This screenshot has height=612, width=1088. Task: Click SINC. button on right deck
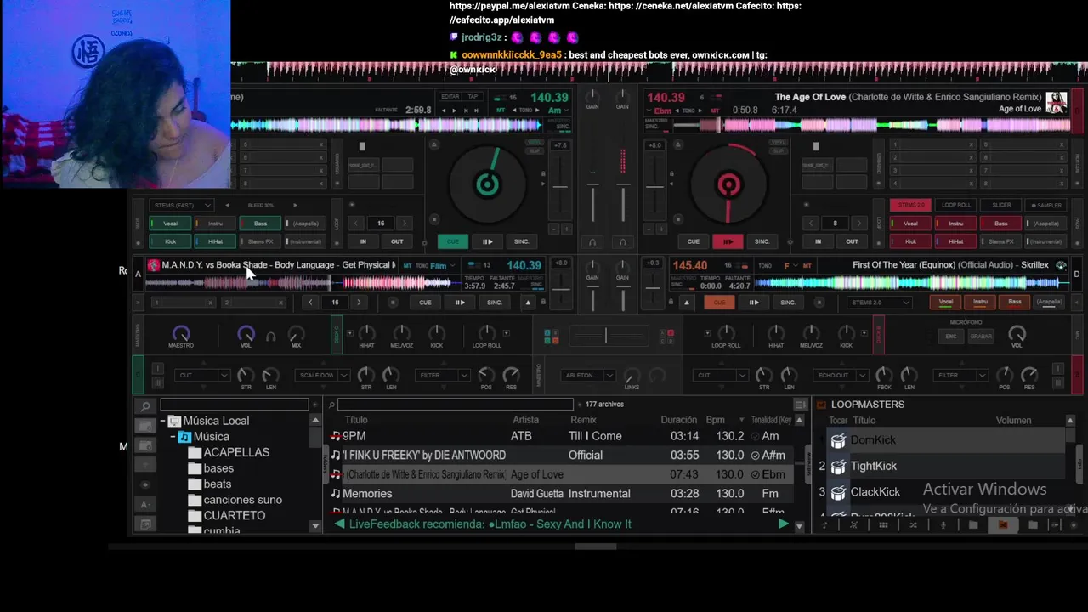tap(762, 241)
